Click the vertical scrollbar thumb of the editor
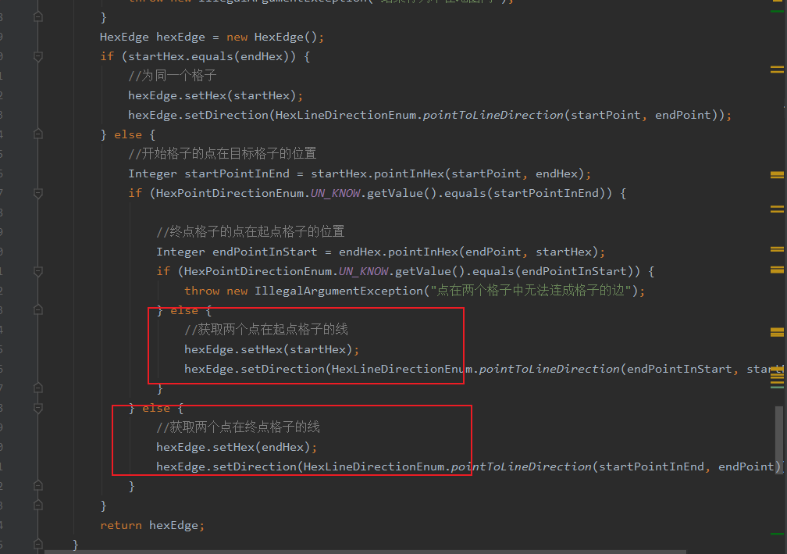The height and width of the screenshot is (554, 787). click(779, 439)
